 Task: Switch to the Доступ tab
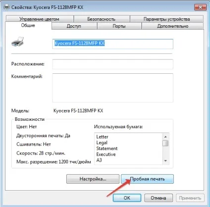(74, 26)
